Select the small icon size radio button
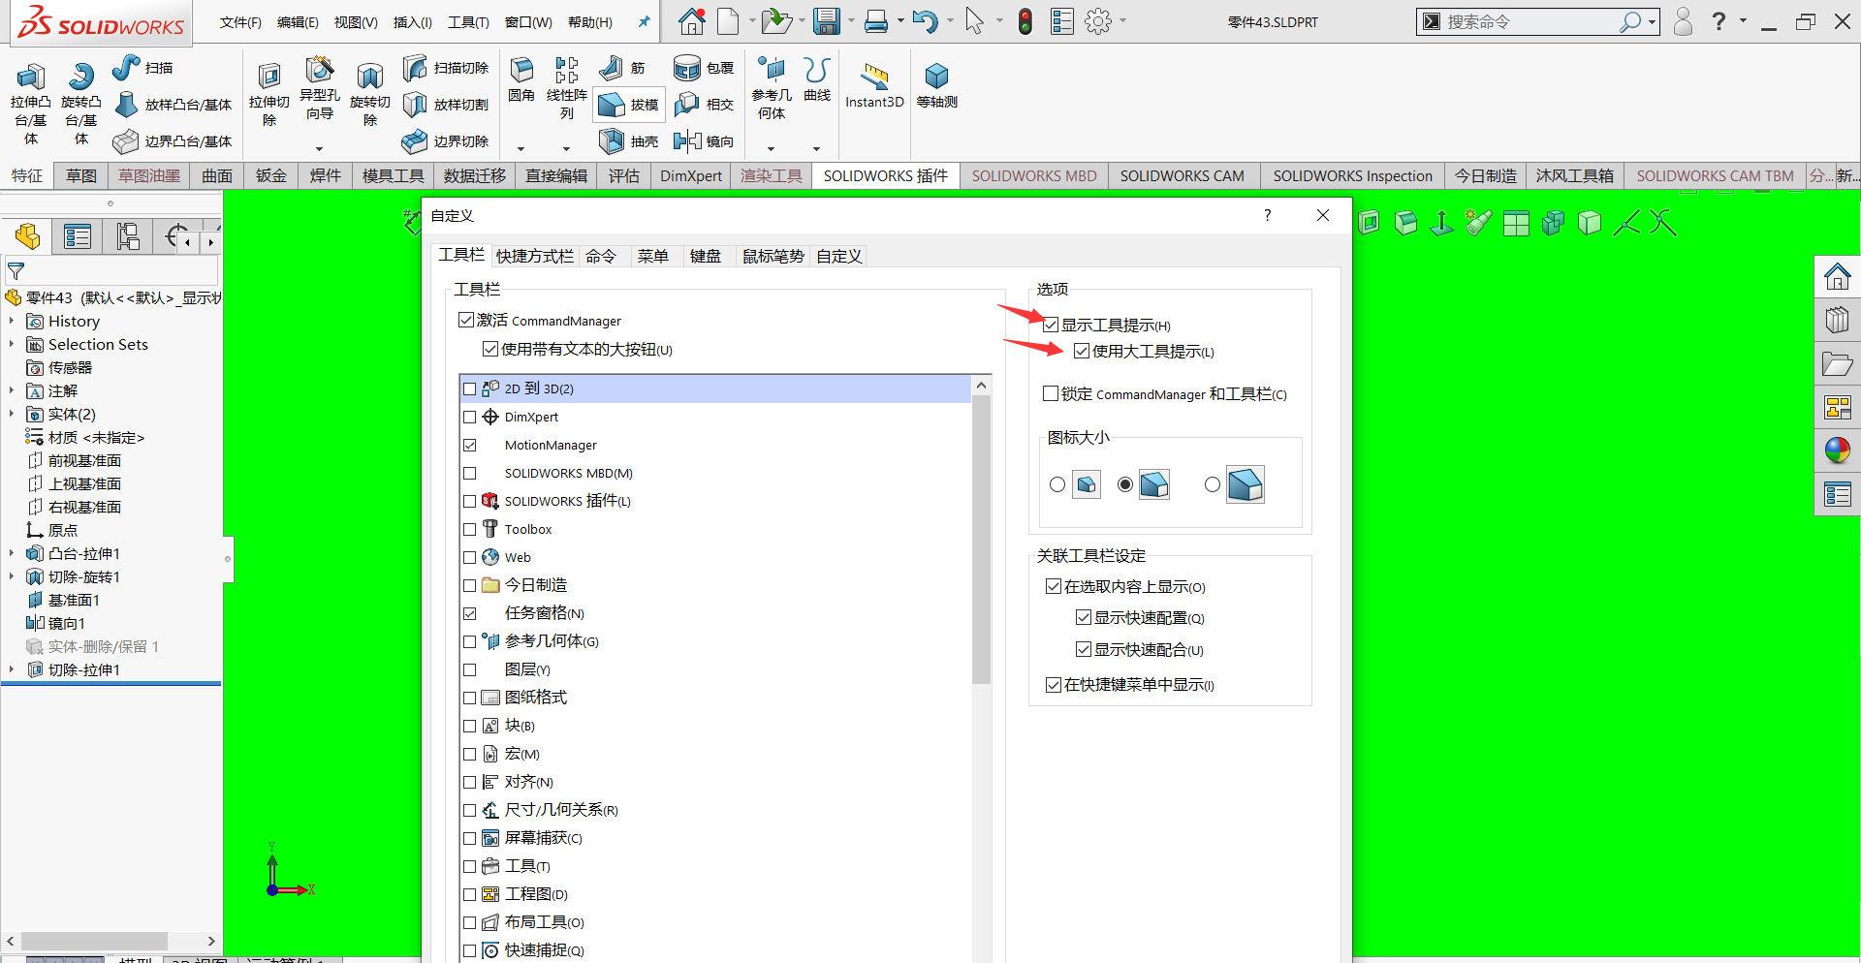The height and width of the screenshot is (963, 1861). tap(1057, 484)
